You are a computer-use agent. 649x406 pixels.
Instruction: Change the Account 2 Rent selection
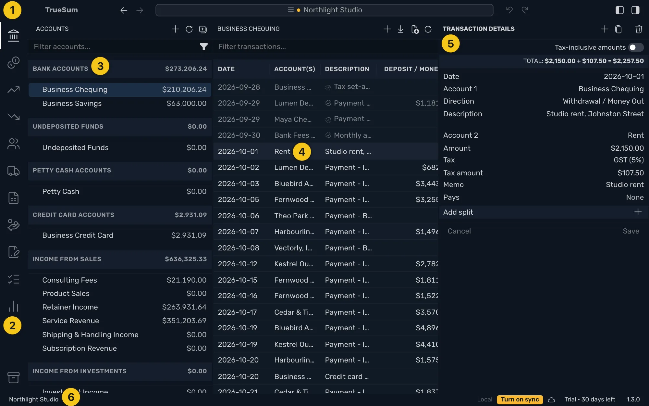click(635, 135)
